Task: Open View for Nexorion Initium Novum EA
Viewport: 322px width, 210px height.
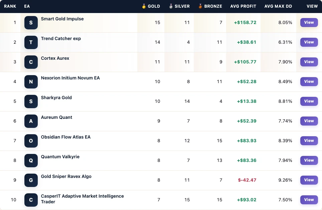Action: pos(309,81)
